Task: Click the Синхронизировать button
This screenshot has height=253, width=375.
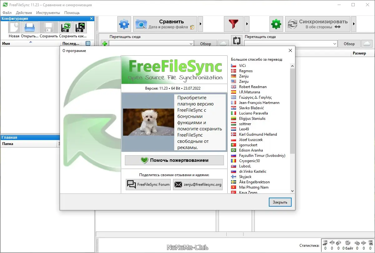Action: 318,24
